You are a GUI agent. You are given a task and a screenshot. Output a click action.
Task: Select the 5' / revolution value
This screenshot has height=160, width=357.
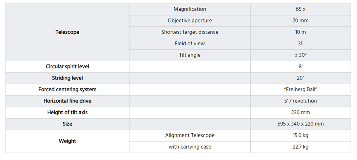(300, 101)
